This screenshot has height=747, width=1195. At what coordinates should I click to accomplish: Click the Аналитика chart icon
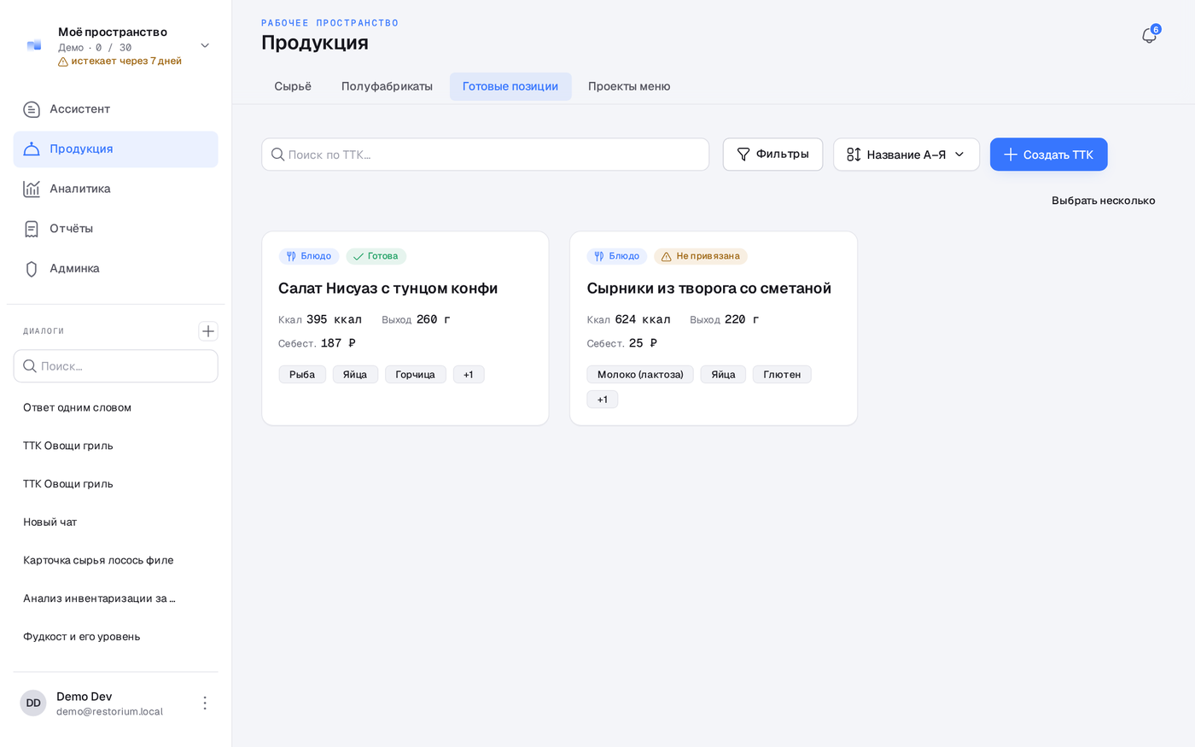32,189
